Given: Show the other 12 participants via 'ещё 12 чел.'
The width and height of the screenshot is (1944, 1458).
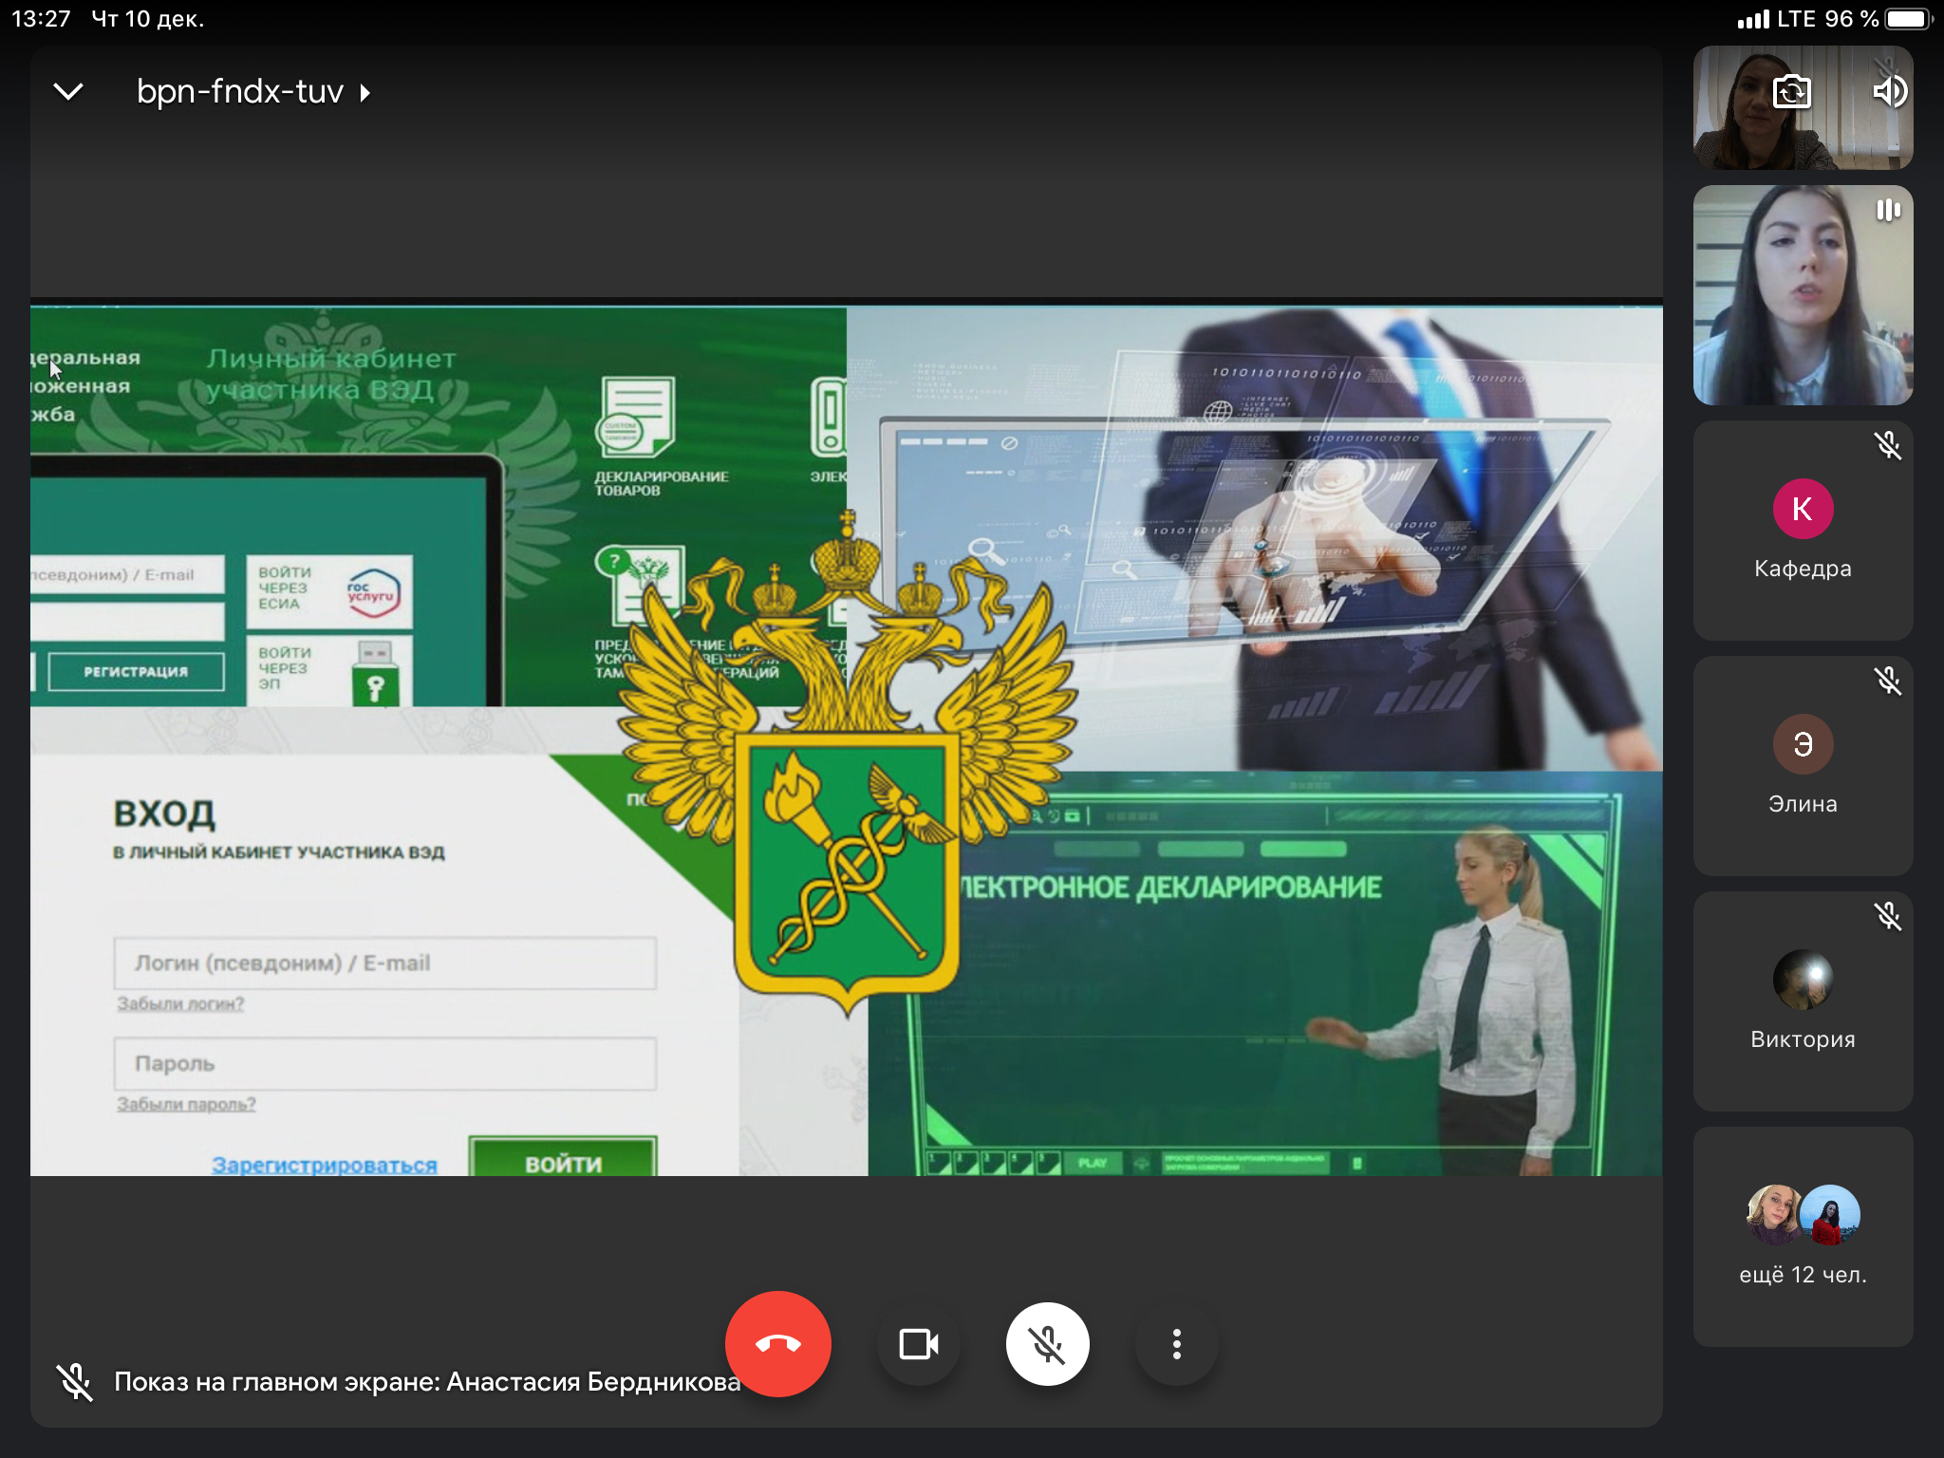Looking at the screenshot, I should [x=1803, y=1237].
